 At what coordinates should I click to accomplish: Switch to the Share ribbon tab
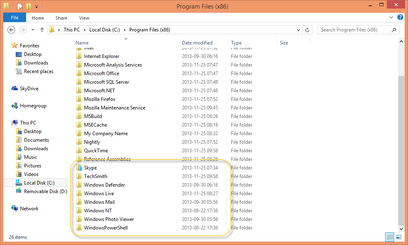click(62, 18)
